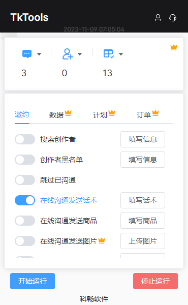The image size is (188, 305).
Task: Turn off 在线沟通发送话术 switch
Action: point(25,200)
